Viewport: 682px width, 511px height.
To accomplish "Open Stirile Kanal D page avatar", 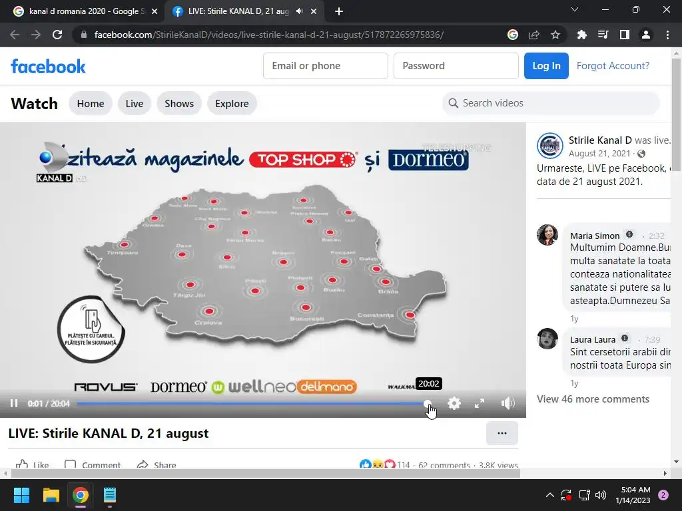I will [549, 146].
